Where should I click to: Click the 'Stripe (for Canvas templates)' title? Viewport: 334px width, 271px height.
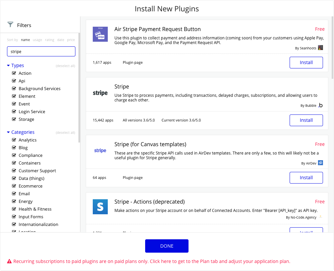[150, 144]
